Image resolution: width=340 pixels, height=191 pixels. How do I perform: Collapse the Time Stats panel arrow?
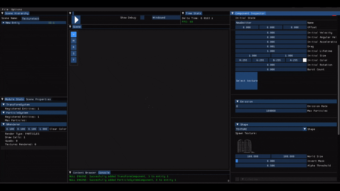point(183,13)
